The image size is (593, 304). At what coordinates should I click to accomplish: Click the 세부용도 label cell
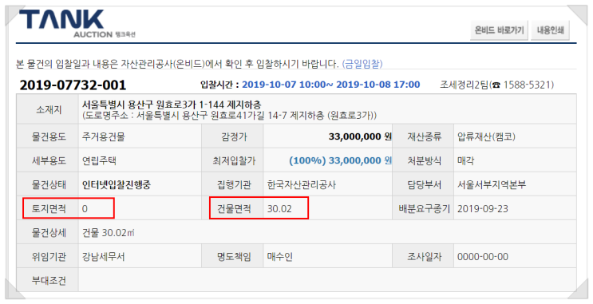click(x=48, y=160)
